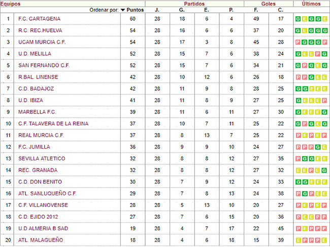This screenshot has width=330, height=247.
Task: Open U.D ALMERIA B SAD team page
Action: point(43,228)
